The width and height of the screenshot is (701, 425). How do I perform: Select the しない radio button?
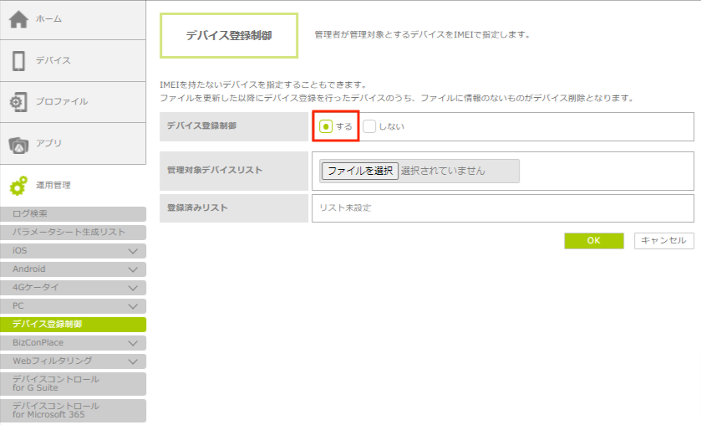[369, 126]
